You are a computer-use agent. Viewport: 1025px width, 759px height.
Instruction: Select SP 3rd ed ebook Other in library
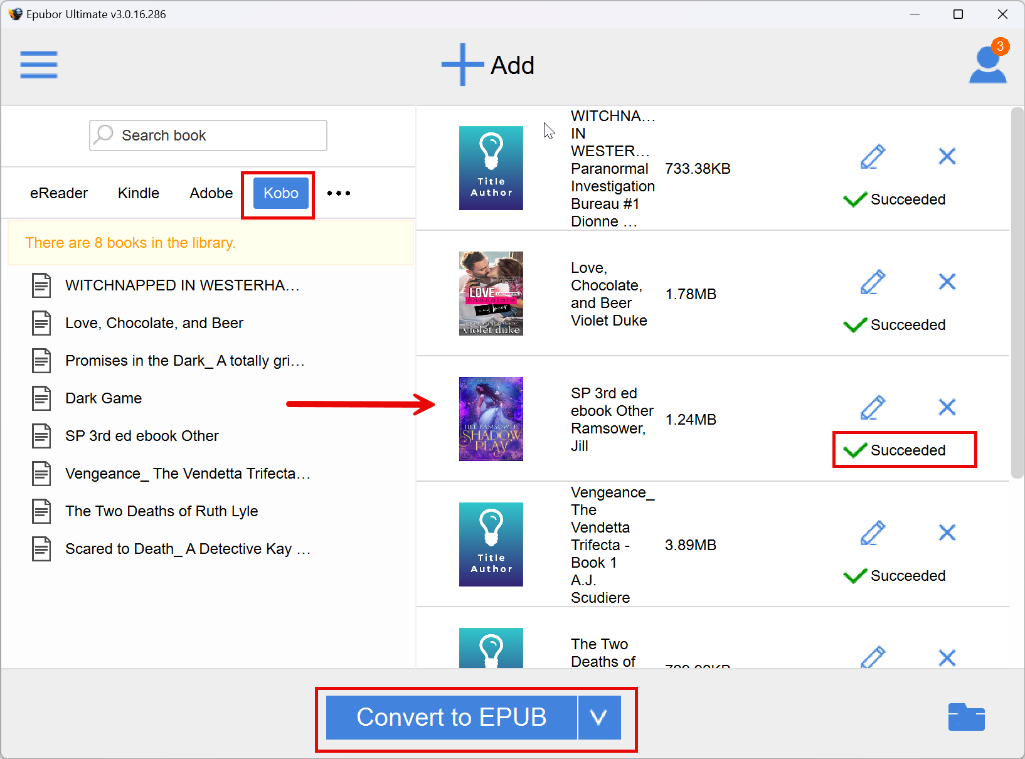[x=142, y=436]
